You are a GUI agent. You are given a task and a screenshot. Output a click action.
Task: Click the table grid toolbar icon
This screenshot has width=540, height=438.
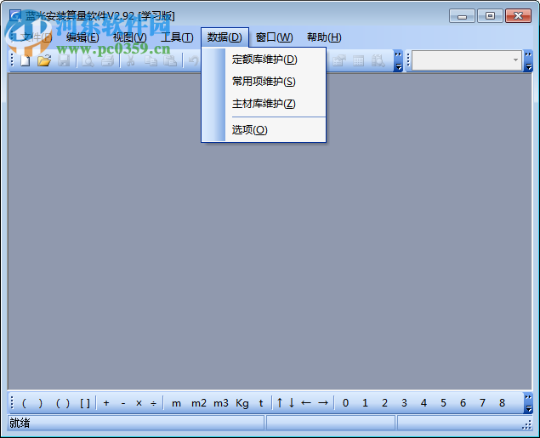tap(359, 61)
